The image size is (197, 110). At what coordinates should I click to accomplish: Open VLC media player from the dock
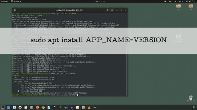pyautogui.click(x=89, y=107)
